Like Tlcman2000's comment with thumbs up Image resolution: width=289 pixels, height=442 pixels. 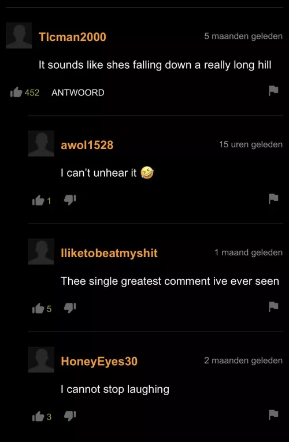(16, 92)
